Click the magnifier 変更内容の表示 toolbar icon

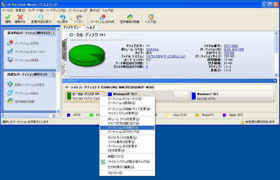(41, 17)
